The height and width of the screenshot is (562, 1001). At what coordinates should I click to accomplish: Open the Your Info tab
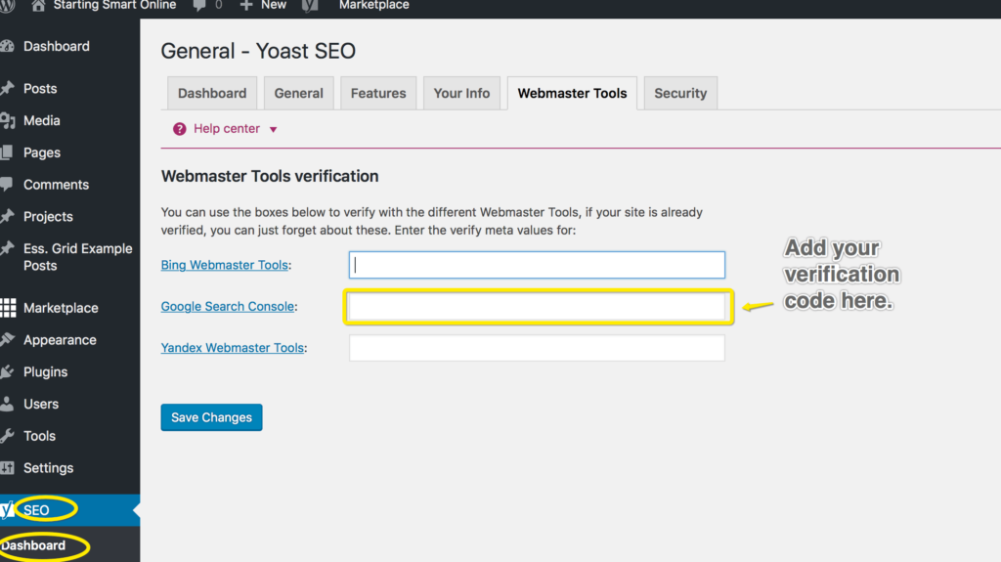461,93
